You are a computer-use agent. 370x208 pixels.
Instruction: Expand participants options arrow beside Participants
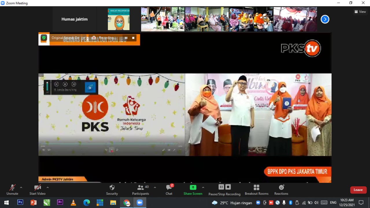tap(155, 187)
